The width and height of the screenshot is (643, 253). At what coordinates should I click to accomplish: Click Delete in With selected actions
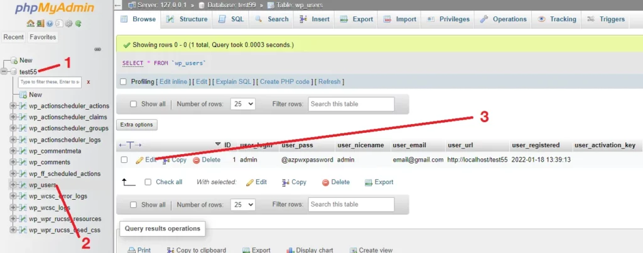click(336, 182)
